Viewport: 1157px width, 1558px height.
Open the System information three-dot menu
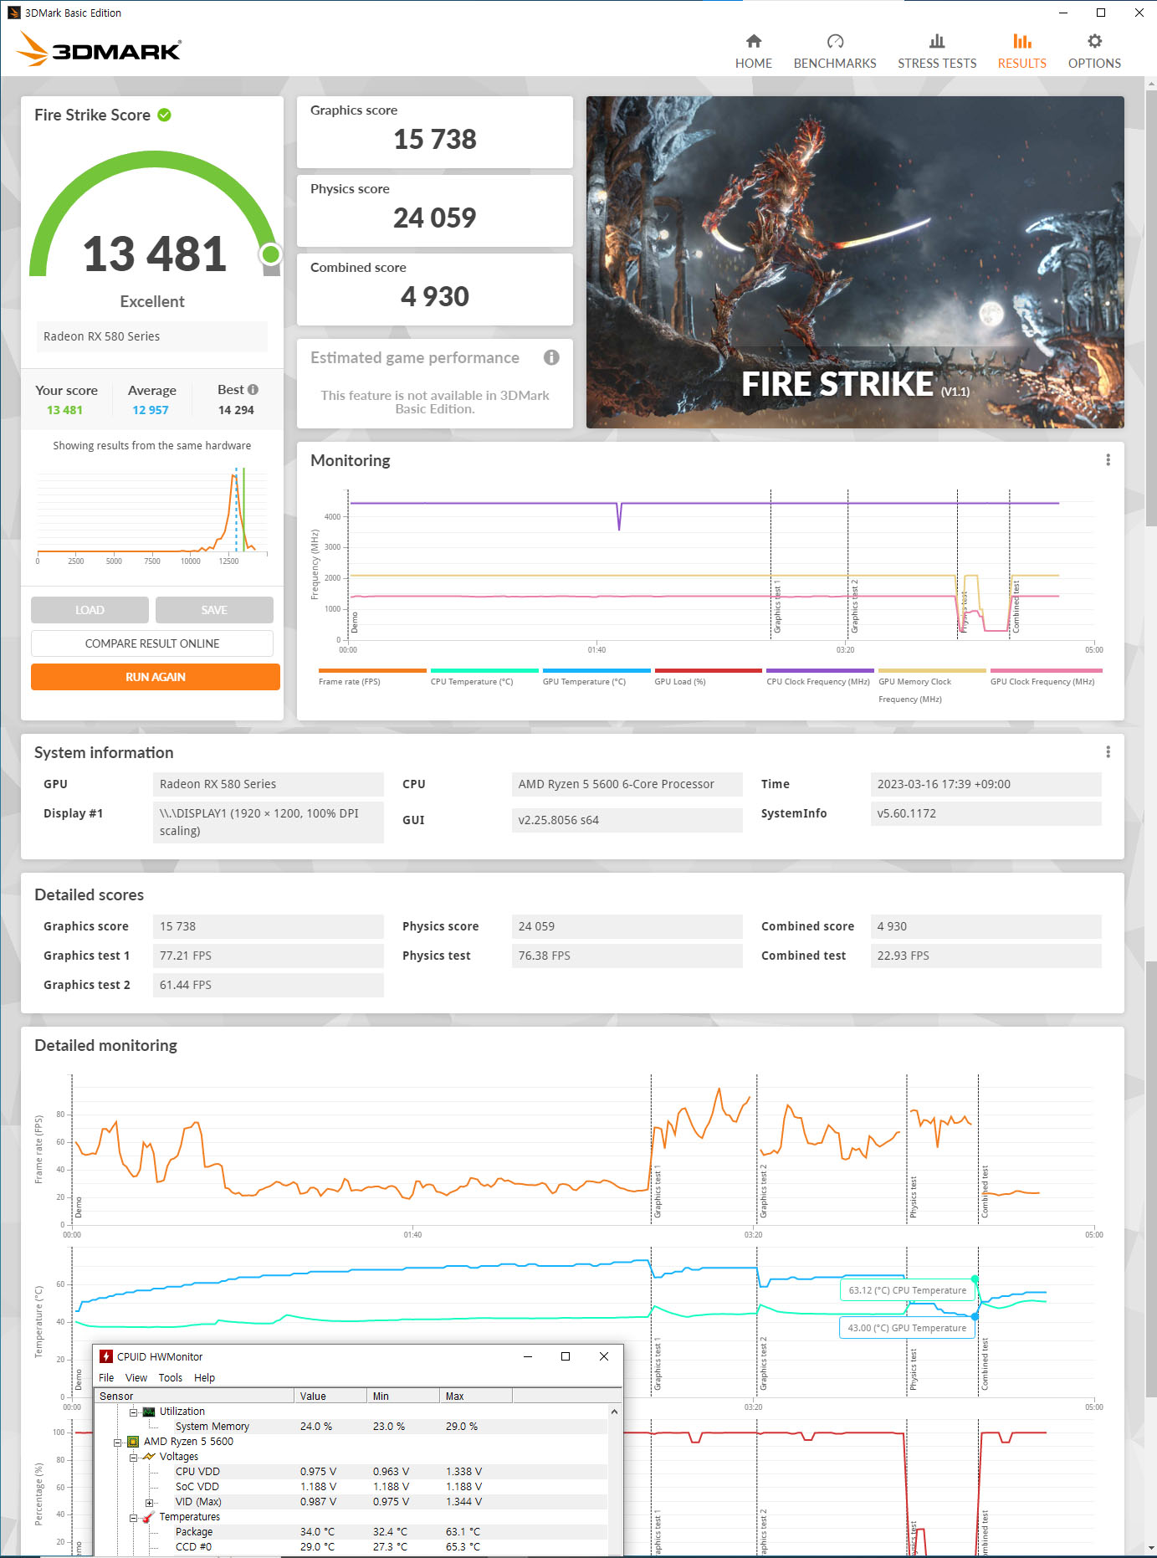point(1108,752)
